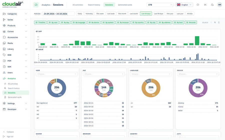The height and width of the screenshot is (140, 225).
Task: Click the Sign out icon
Action: (4, 137)
